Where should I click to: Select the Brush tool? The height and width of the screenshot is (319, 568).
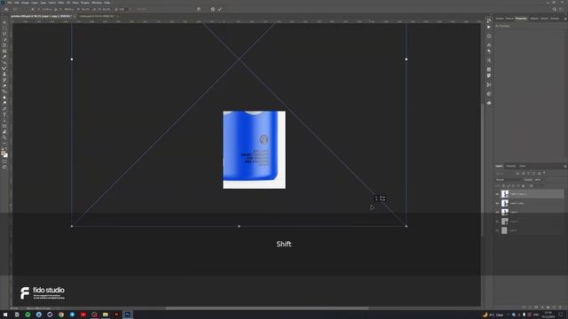tap(4, 69)
